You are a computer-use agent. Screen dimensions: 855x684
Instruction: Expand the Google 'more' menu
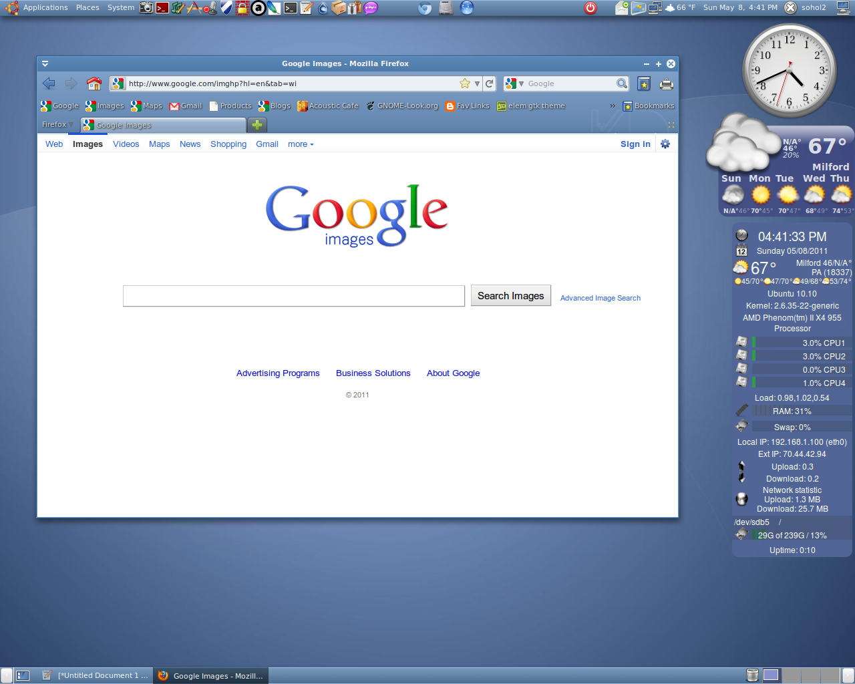pos(301,144)
